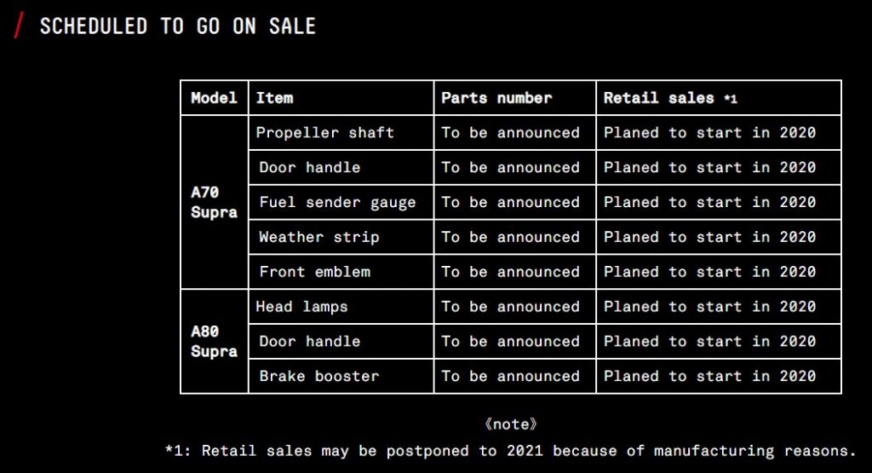Select the Model column header

click(x=214, y=98)
